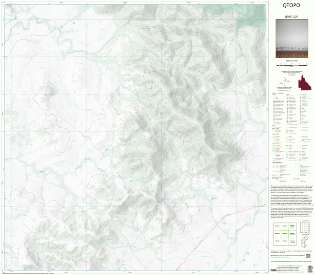Click the HYDROGRAPHY legend heading
The width and height of the screenshot is (315, 275).
[x=276, y=150]
